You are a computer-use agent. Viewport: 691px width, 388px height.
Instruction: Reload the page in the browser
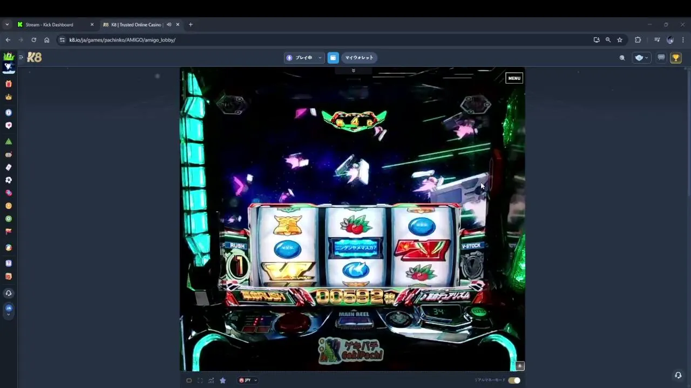click(33, 40)
